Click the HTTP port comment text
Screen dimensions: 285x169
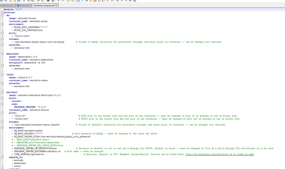click(x=158, y=116)
